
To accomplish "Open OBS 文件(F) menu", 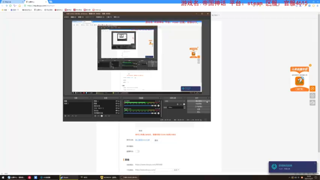I will tap(66, 17).
